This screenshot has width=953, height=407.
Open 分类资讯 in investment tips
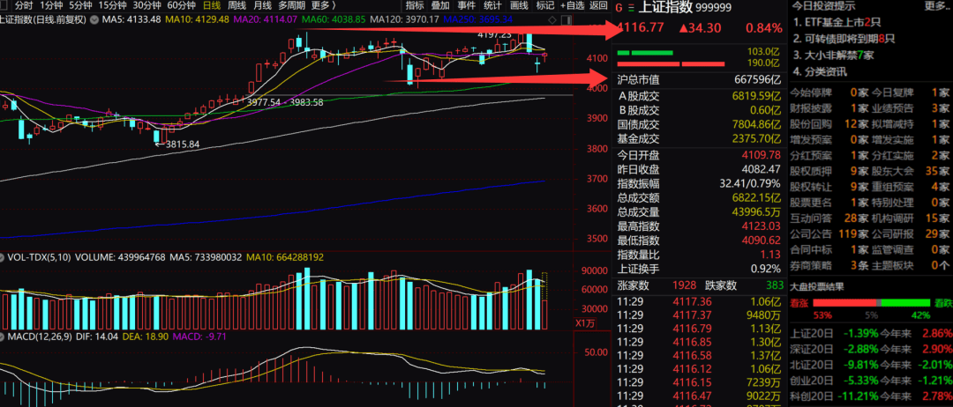click(x=825, y=70)
